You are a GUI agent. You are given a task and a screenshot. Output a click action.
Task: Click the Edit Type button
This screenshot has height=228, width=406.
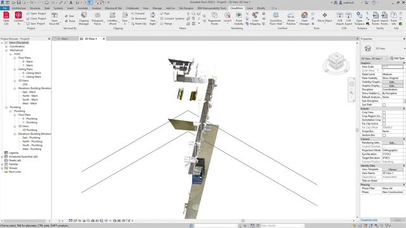tap(397, 58)
